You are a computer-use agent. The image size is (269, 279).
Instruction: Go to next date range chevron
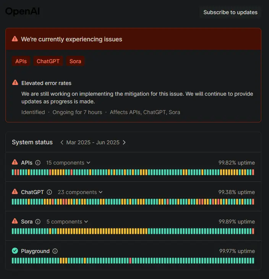click(x=124, y=142)
